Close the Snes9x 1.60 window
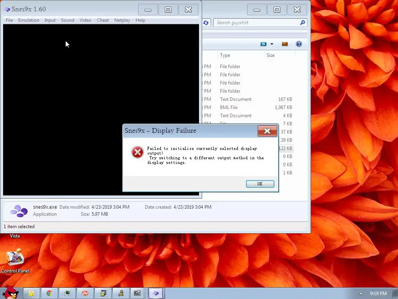This screenshot has height=299, width=398. click(189, 10)
